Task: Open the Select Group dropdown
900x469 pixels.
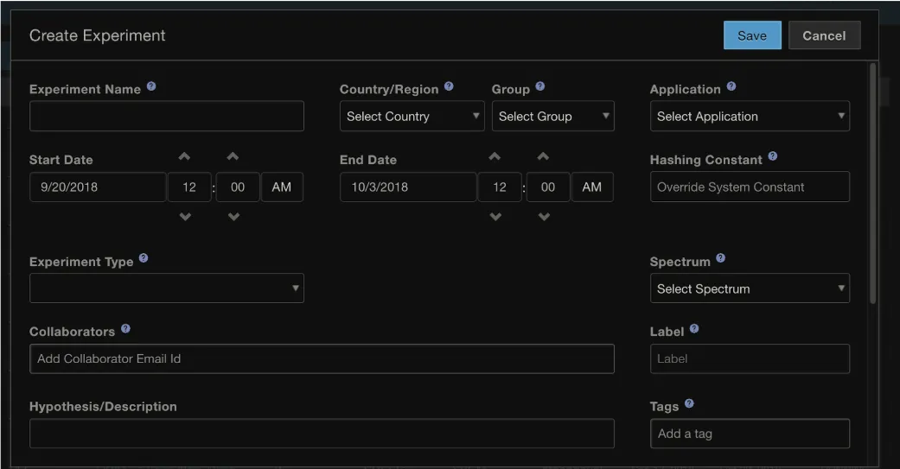Action: point(552,116)
